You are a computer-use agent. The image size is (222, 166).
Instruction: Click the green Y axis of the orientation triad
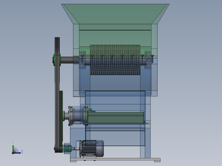click(x=13, y=148)
